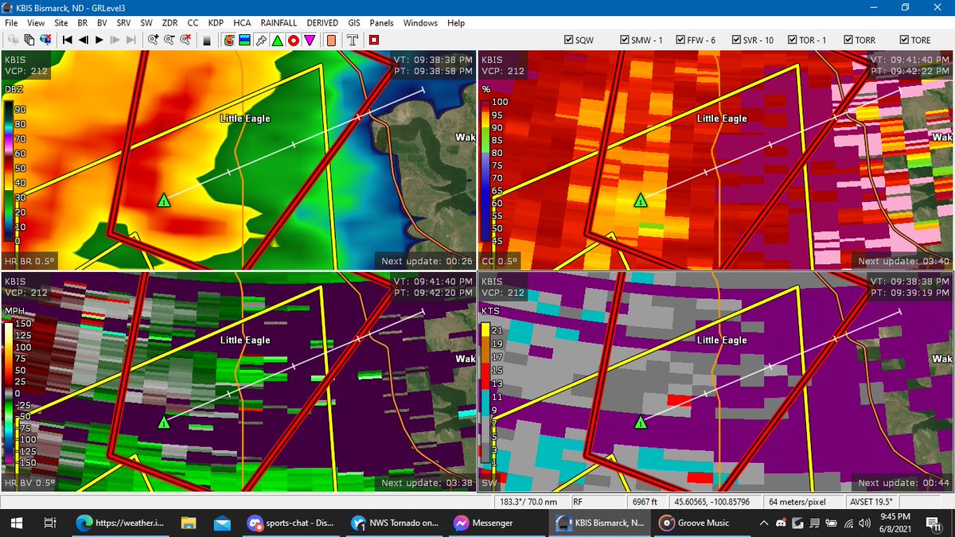Toggle city text labels (T icon)
The width and height of the screenshot is (955, 537).
point(352,40)
